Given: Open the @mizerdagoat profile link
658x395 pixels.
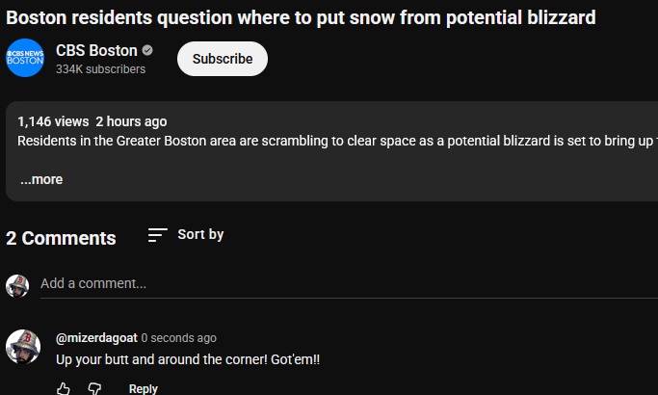Looking at the screenshot, I should 96,338.
